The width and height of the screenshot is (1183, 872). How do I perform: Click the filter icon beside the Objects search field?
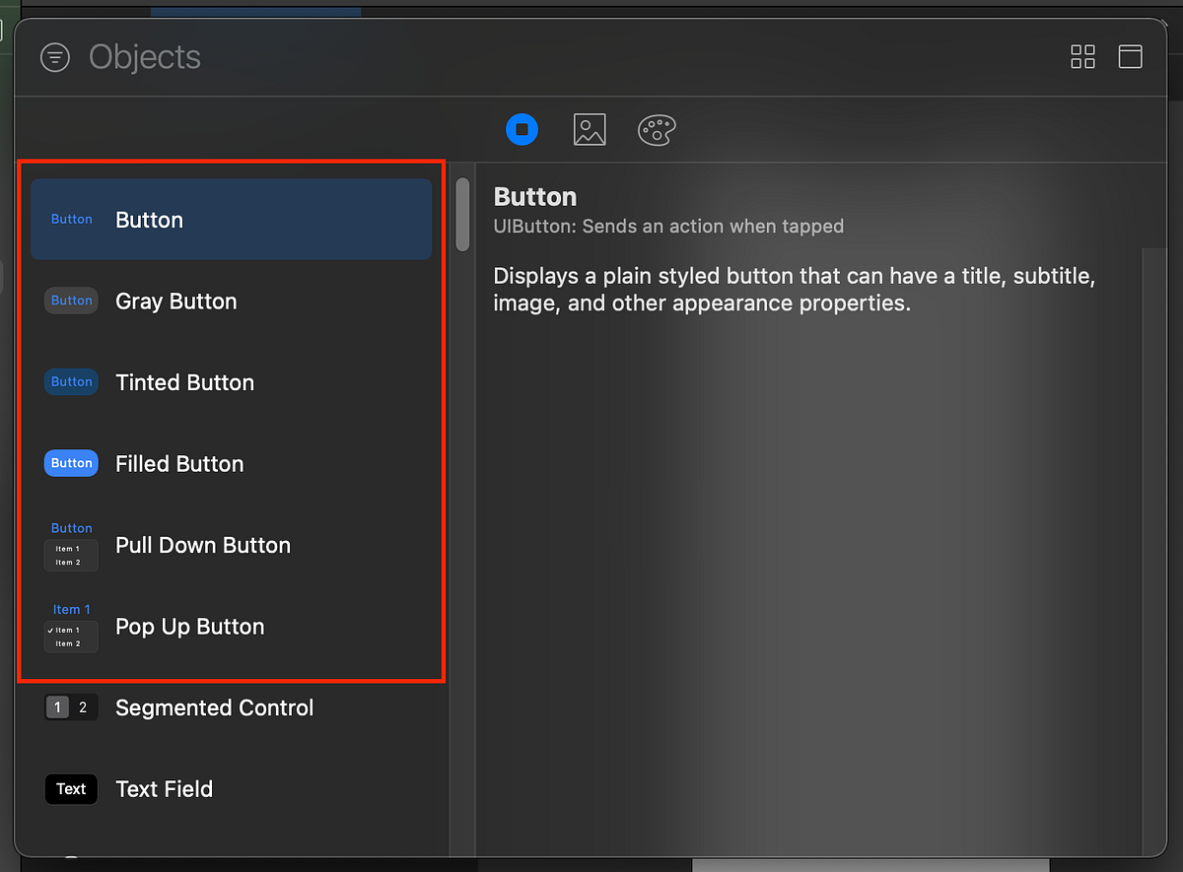click(54, 57)
